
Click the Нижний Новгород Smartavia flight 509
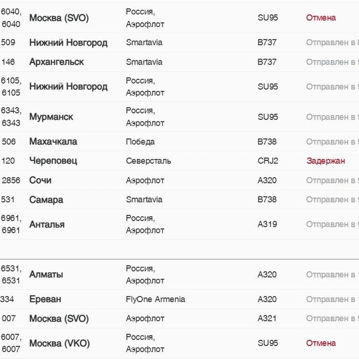[x=180, y=42]
